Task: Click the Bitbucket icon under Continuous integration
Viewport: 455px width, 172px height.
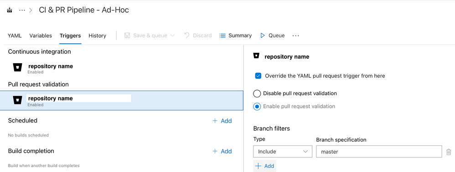Action: (18, 67)
